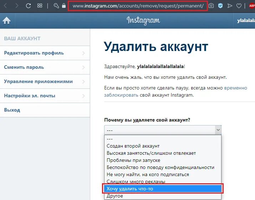
Task: Select the blank --- option in list
Action: coord(163,139)
